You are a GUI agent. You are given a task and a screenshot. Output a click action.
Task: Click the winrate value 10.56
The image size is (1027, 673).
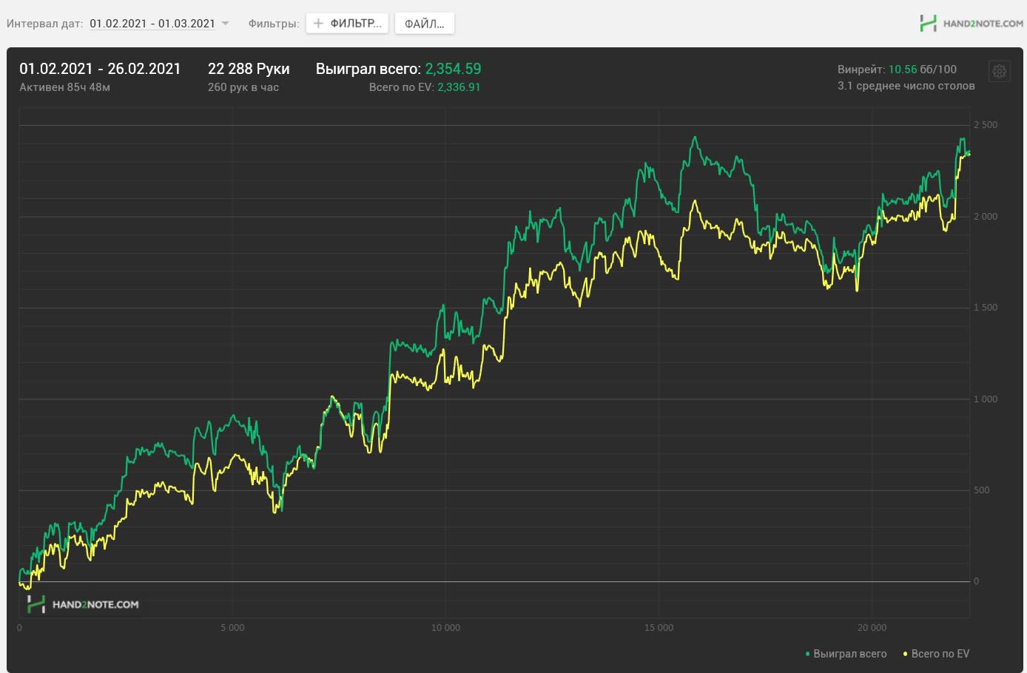click(x=903, y=69)
